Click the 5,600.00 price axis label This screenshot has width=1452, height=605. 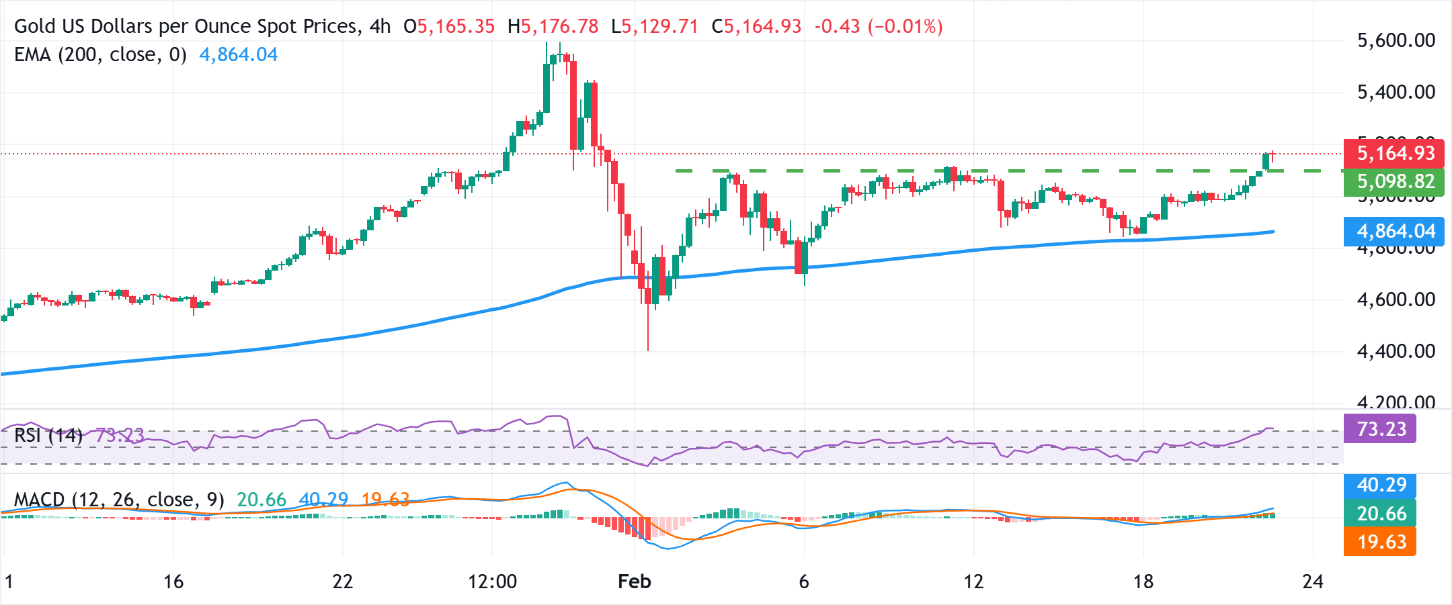pos(1396,40)
